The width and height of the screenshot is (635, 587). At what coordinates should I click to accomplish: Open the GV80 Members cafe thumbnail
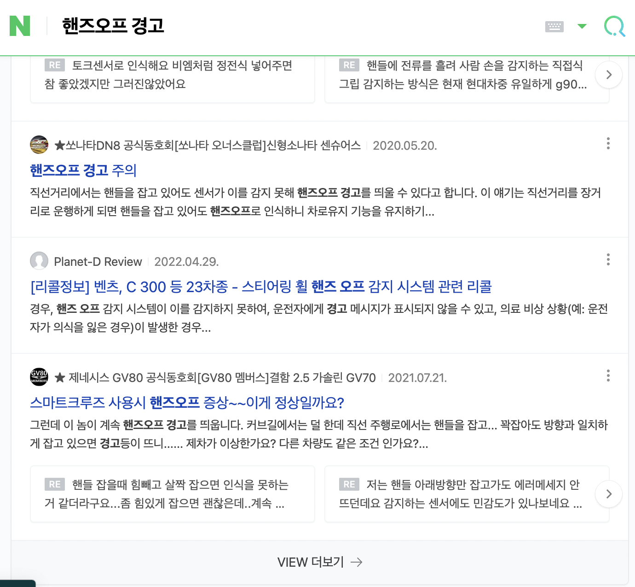pyautogui.click(x=39, y=377)
